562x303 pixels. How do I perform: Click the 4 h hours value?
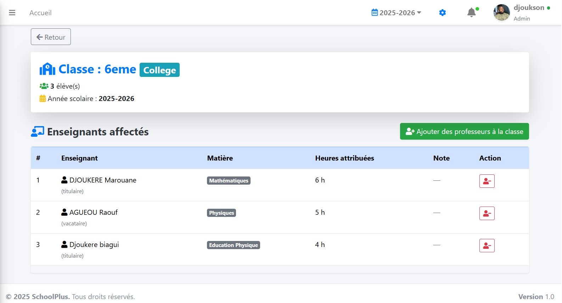(320, 245)
